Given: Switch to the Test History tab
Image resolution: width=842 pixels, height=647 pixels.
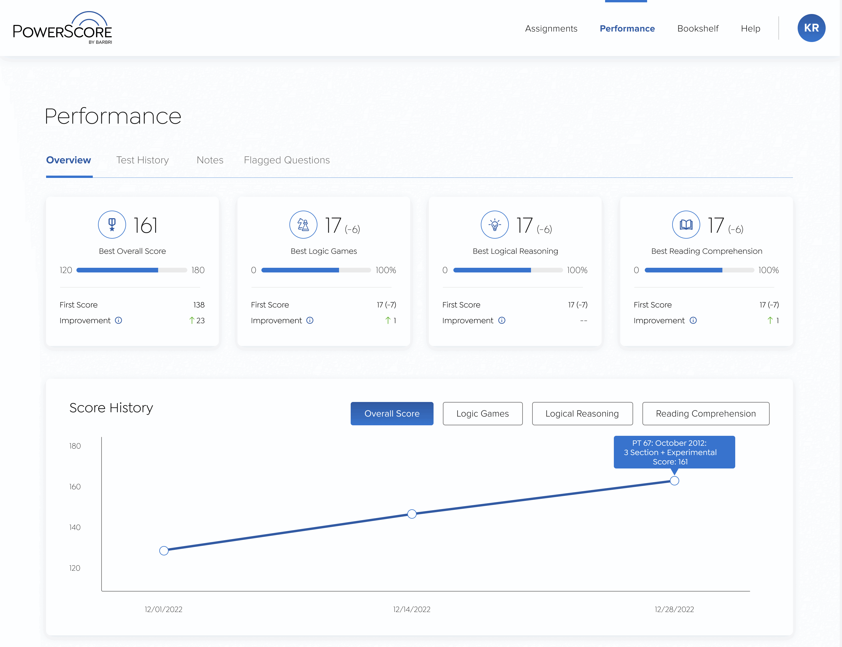Looking at the screenshot, I should click(142, 160).
